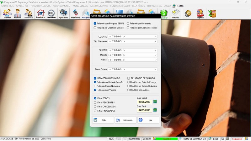Open the FERRAMENTAS menu

[x=154, y=6]
